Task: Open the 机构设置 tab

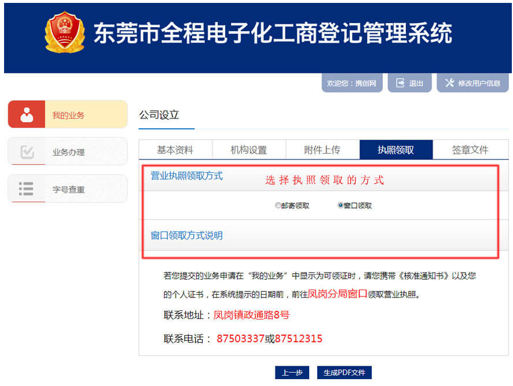Action: coord(250,149)
